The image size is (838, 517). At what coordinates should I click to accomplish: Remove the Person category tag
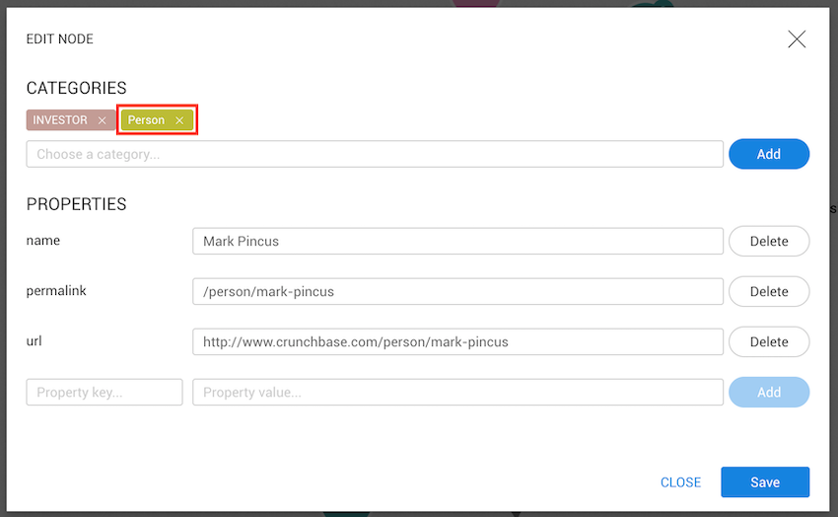[179, 120]
